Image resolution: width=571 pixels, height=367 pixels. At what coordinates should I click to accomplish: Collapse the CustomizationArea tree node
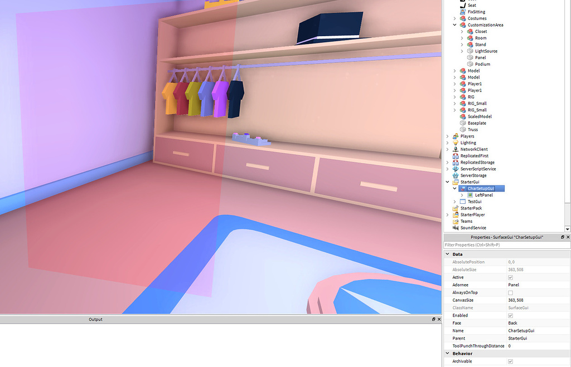[454, 25]
